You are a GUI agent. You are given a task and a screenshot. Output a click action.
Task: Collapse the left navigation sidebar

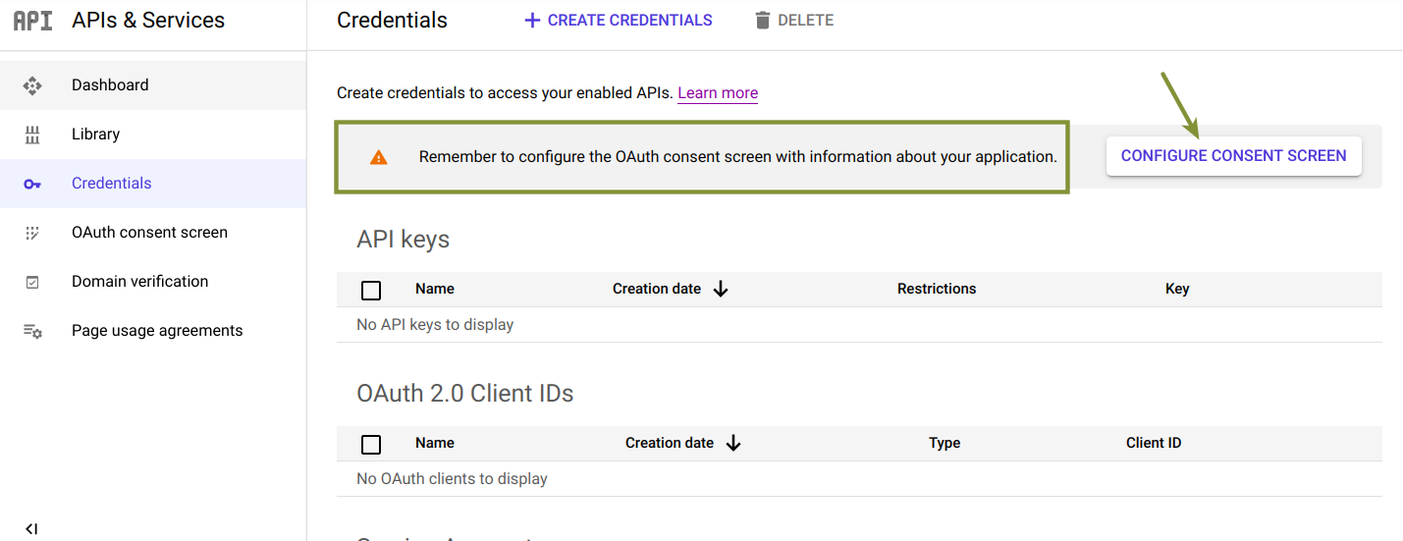coord(31,529)
